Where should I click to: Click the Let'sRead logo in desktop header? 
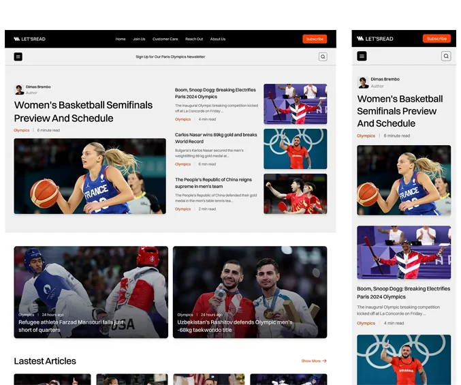[x=29, y=39]
